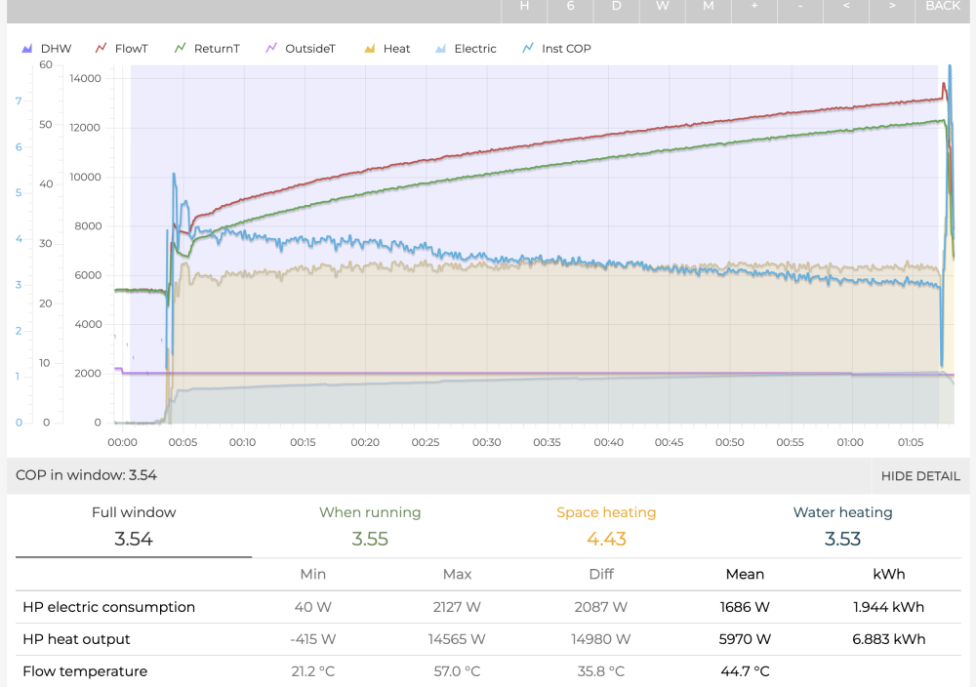Select the 6 time window button
Viewport: 976px width, 687px height.
coord(570,9)
